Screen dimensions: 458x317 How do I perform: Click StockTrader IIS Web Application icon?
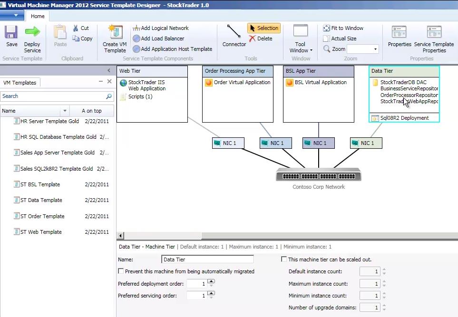124,83
